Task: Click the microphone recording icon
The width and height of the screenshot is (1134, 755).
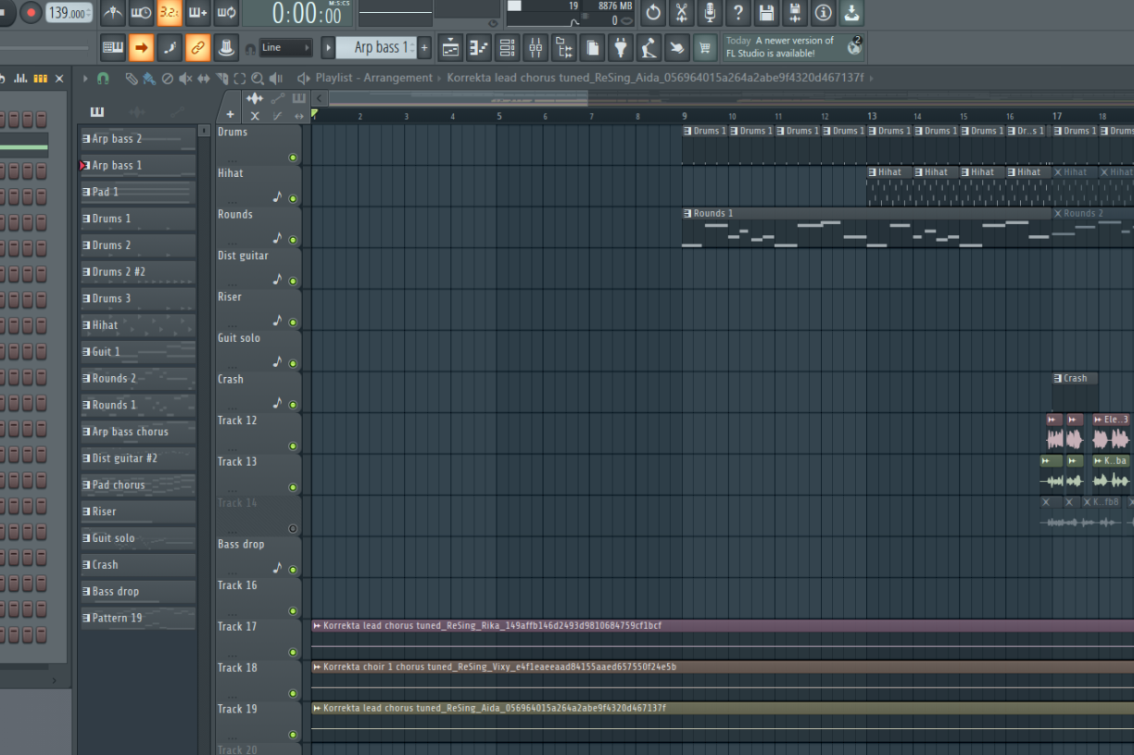Action: coord(710,12)
